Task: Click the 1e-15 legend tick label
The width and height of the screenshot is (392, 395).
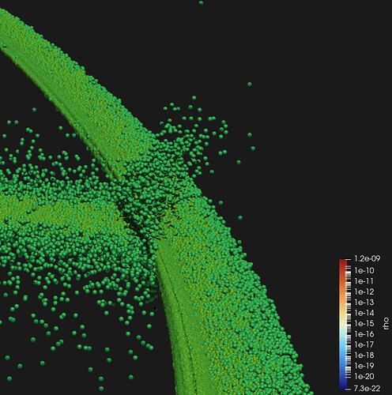Action: 364,323
